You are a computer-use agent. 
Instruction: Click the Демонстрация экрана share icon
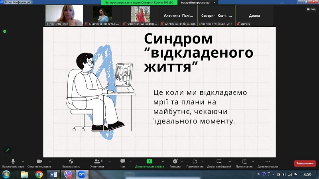coord(149,161)
